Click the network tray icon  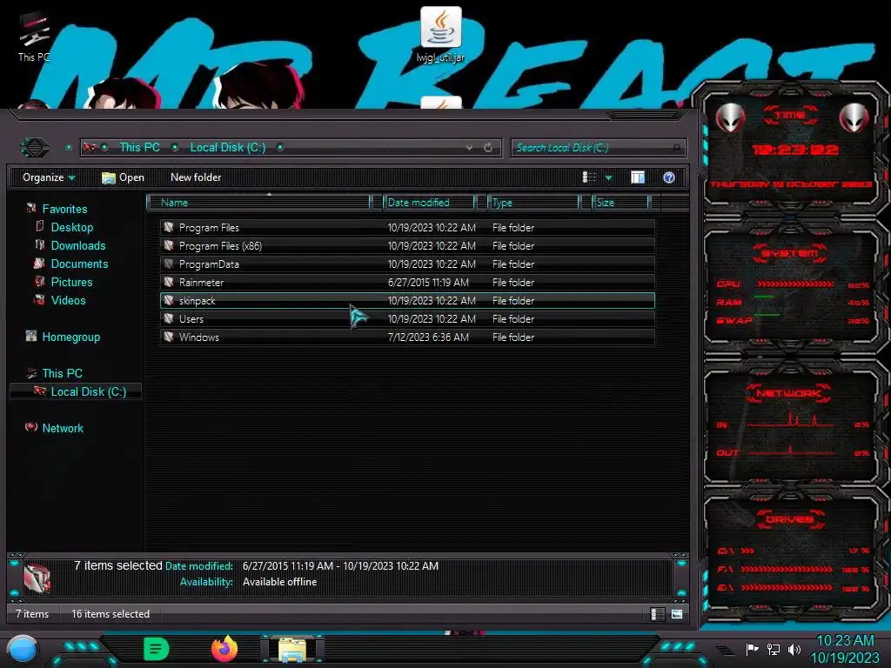point(774,649)
